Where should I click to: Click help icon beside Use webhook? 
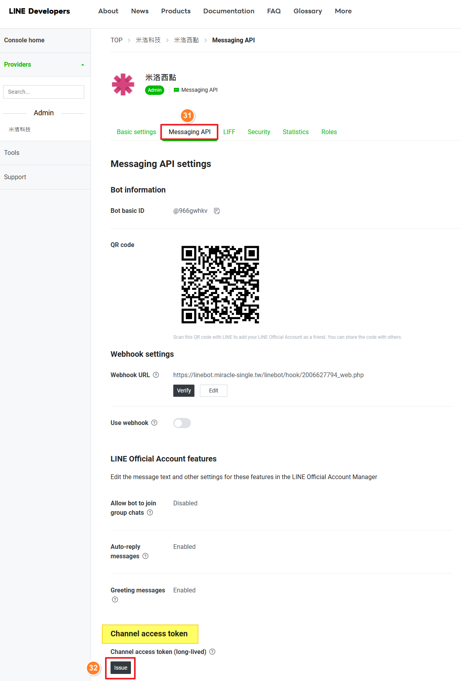154,423
